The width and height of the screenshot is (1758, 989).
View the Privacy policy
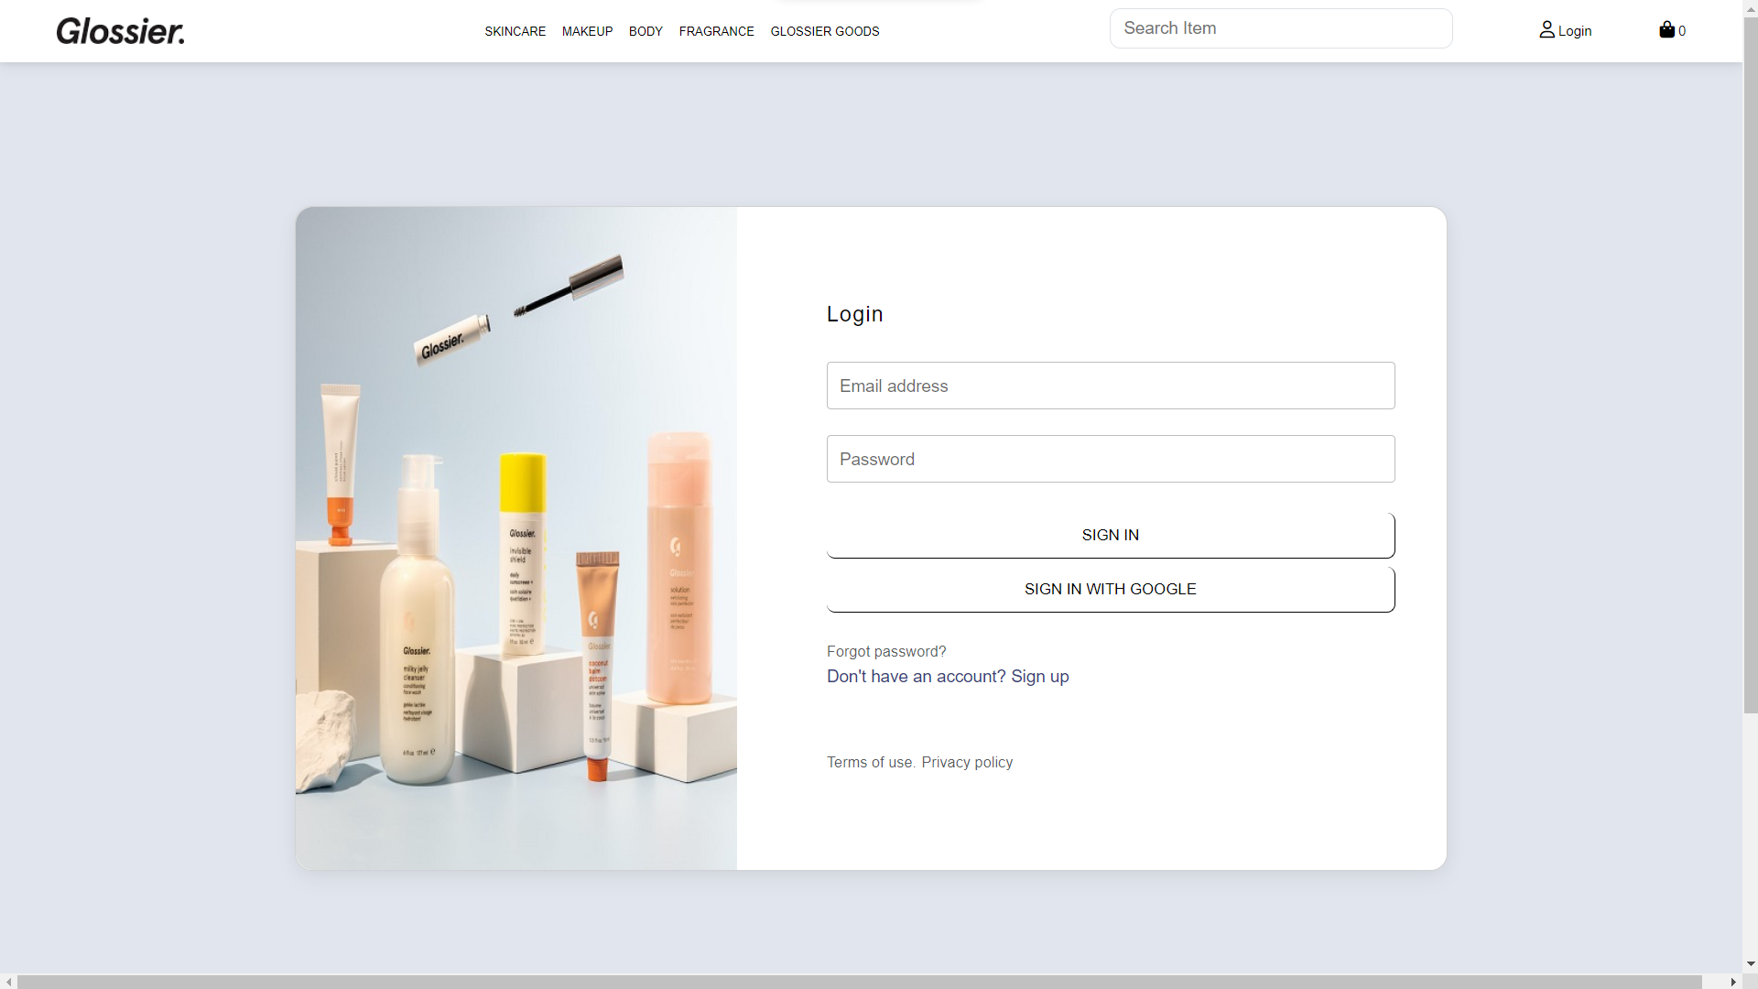967,762
